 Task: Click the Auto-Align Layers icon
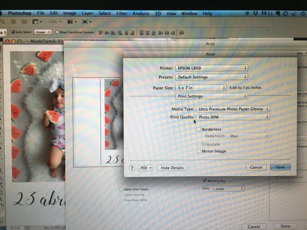tap(182, 33)
